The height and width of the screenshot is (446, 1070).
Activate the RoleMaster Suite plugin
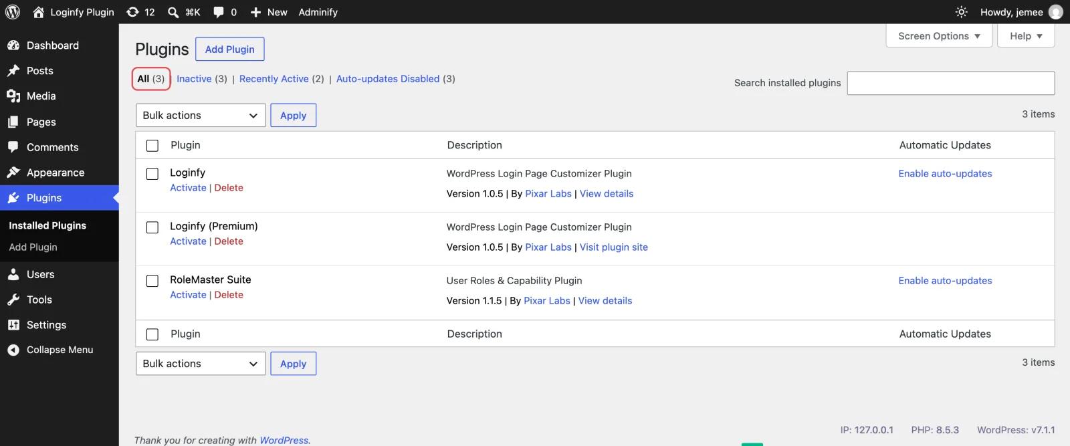pyautogui.click(x=188, y=295)
